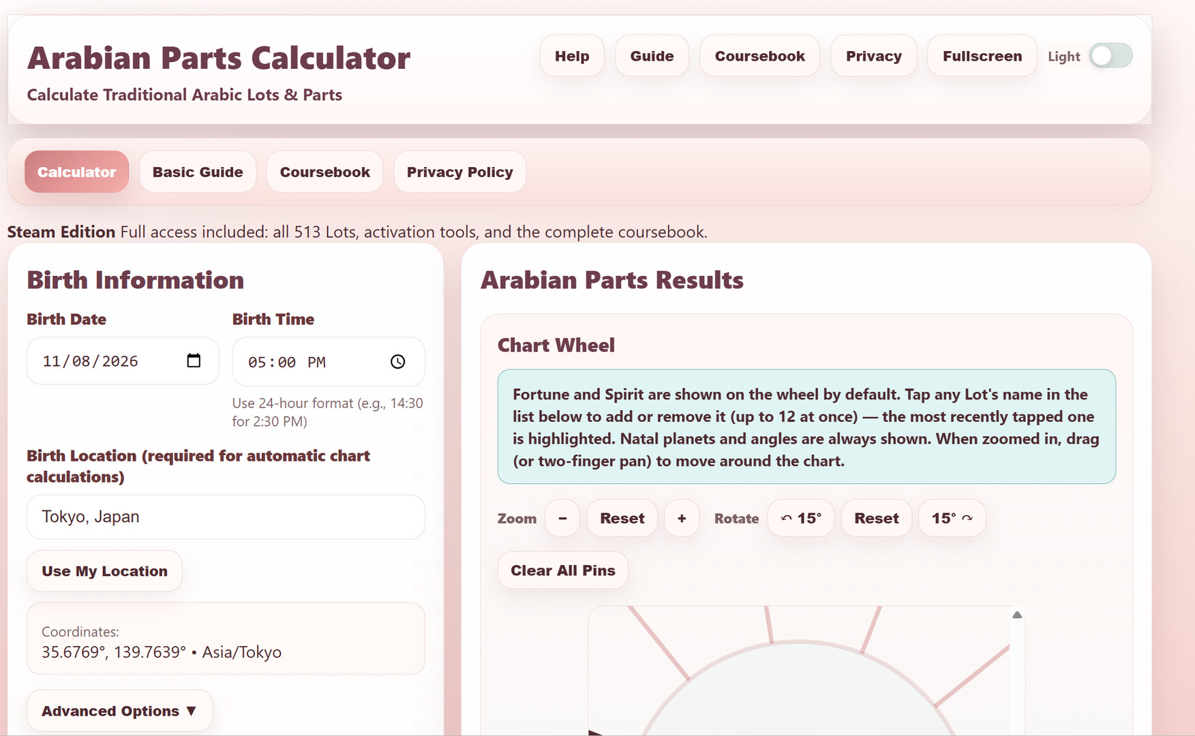Click the Guide header button
This screenshot has height=736, width=1195.
[652, 56]
